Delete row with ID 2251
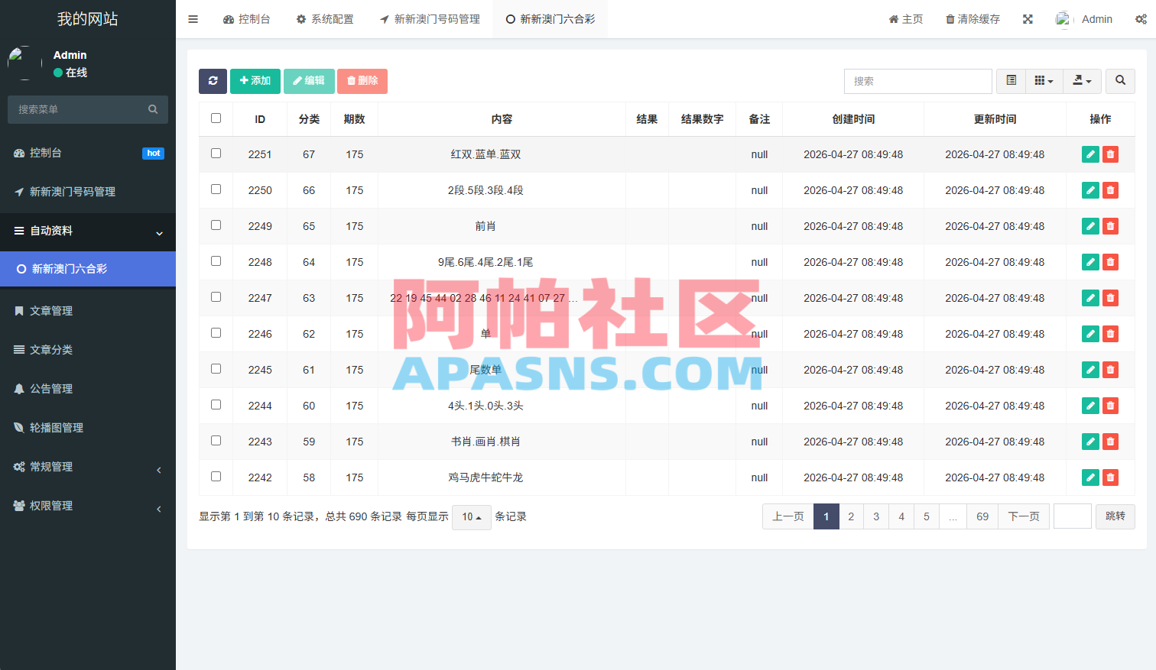This screenshot has height=670, width=1156. point(1110,154)
